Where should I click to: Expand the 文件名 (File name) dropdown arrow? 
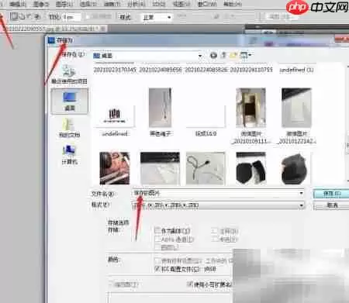301,193
